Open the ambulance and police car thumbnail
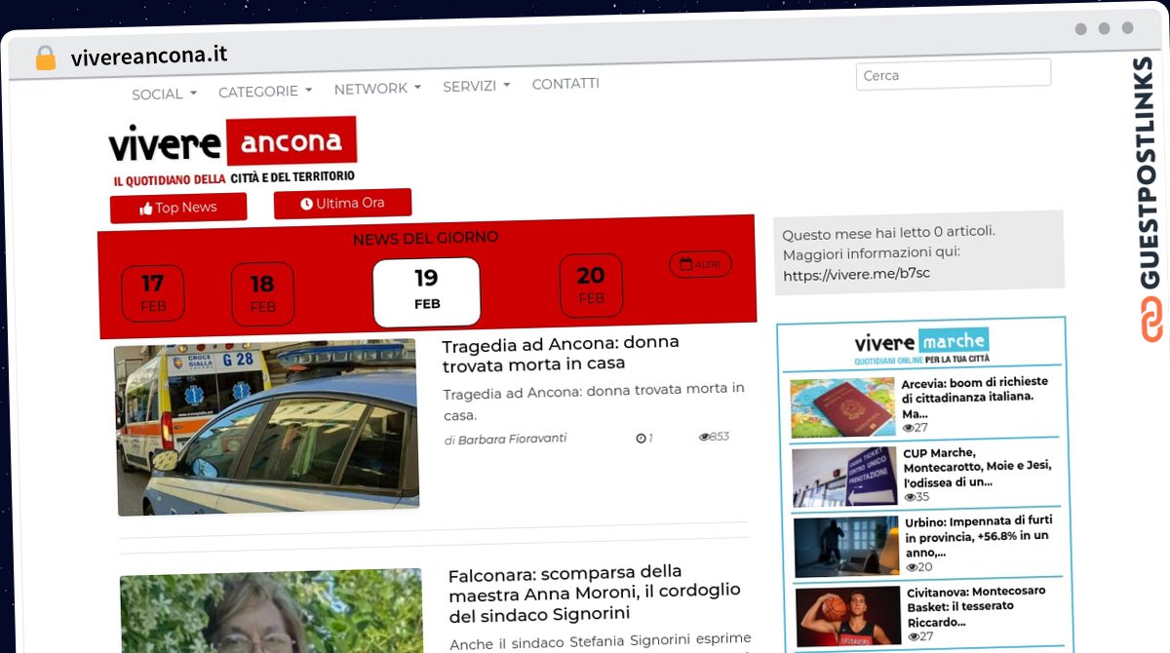1170x653 pixels. click(x=266, y=427)
